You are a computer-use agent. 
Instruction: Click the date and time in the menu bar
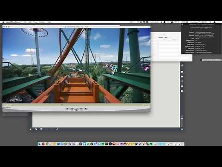[198, 22]
